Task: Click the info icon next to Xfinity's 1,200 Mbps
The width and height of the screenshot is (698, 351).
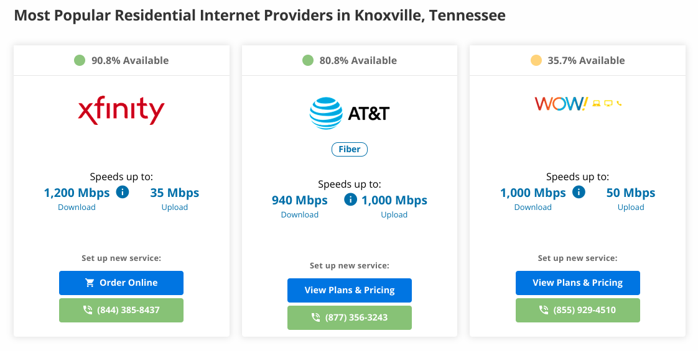Action: point(123,192)
